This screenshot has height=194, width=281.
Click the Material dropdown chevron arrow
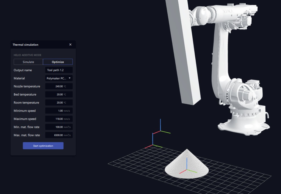70,78
